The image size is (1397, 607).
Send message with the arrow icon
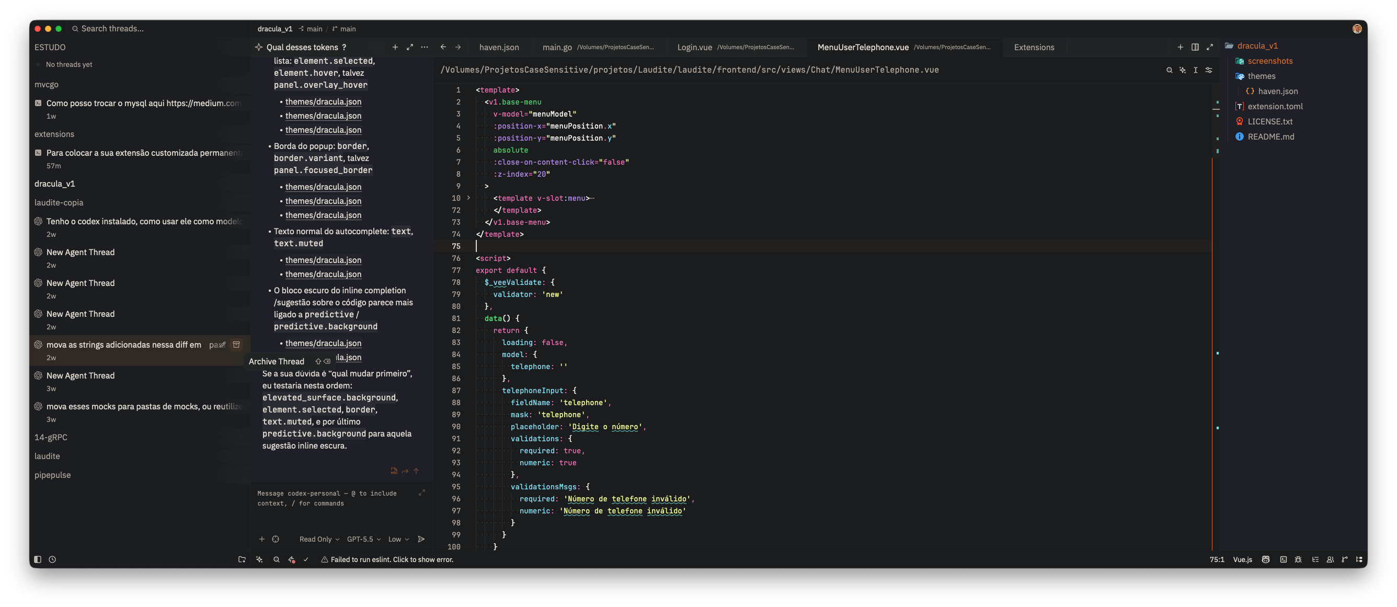(421, 539)
